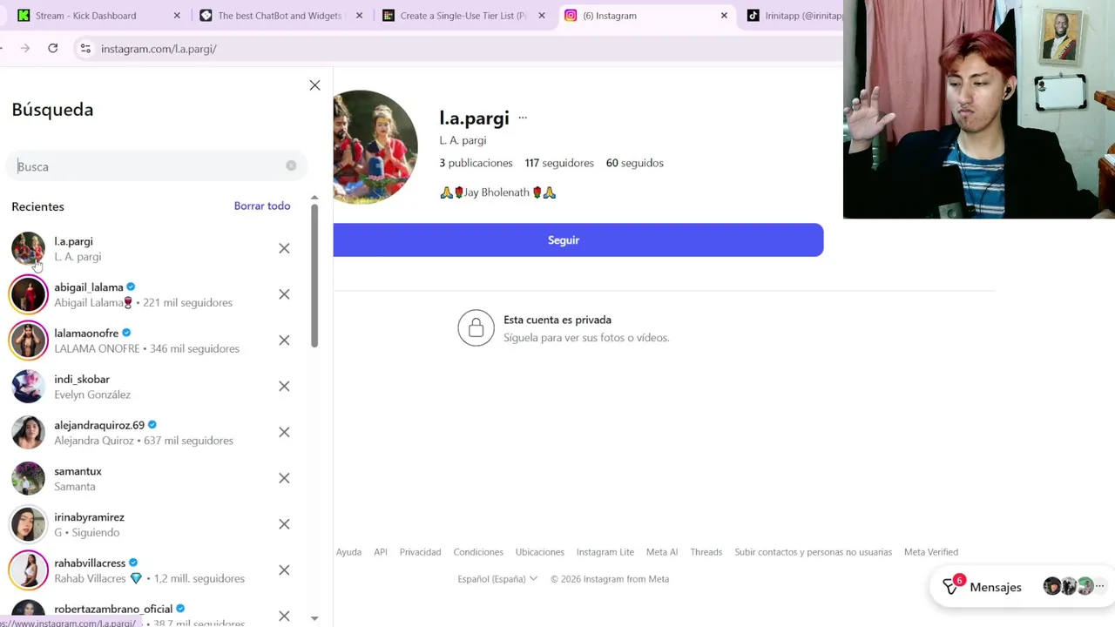Open indi_skobar profile picture
This screenshot has width=1115, height=627.
[28, 387]
